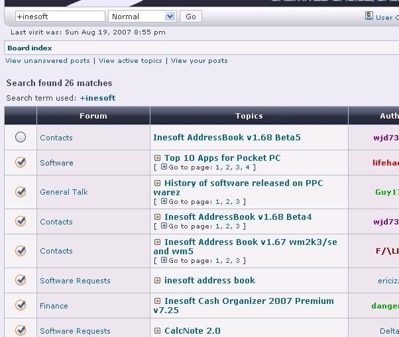Open the Board index breadcrumb
Viewport: 399px width, 337px height.
[x=30, y=48]
